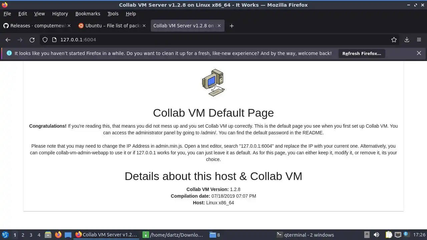Image resolution: width=427 pixels, height=240 pixels.
Task: Open the /home/dartz/Downlo... taskbar window
Action: point(173,235)
